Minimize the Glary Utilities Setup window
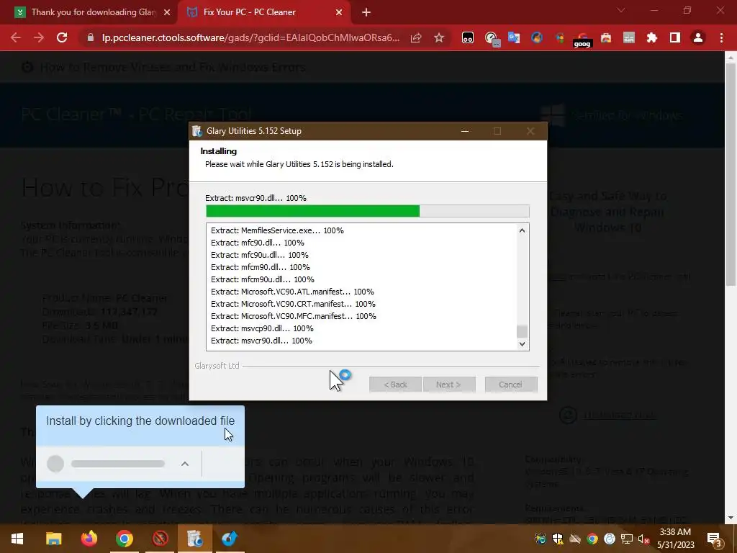This screenshot has height=553, width=737. pyautogui.click(x=465, y=131)
